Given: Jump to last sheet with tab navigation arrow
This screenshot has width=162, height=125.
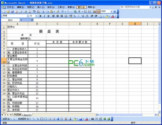Looking at the screenshot, I should click(x=11, y=115).
